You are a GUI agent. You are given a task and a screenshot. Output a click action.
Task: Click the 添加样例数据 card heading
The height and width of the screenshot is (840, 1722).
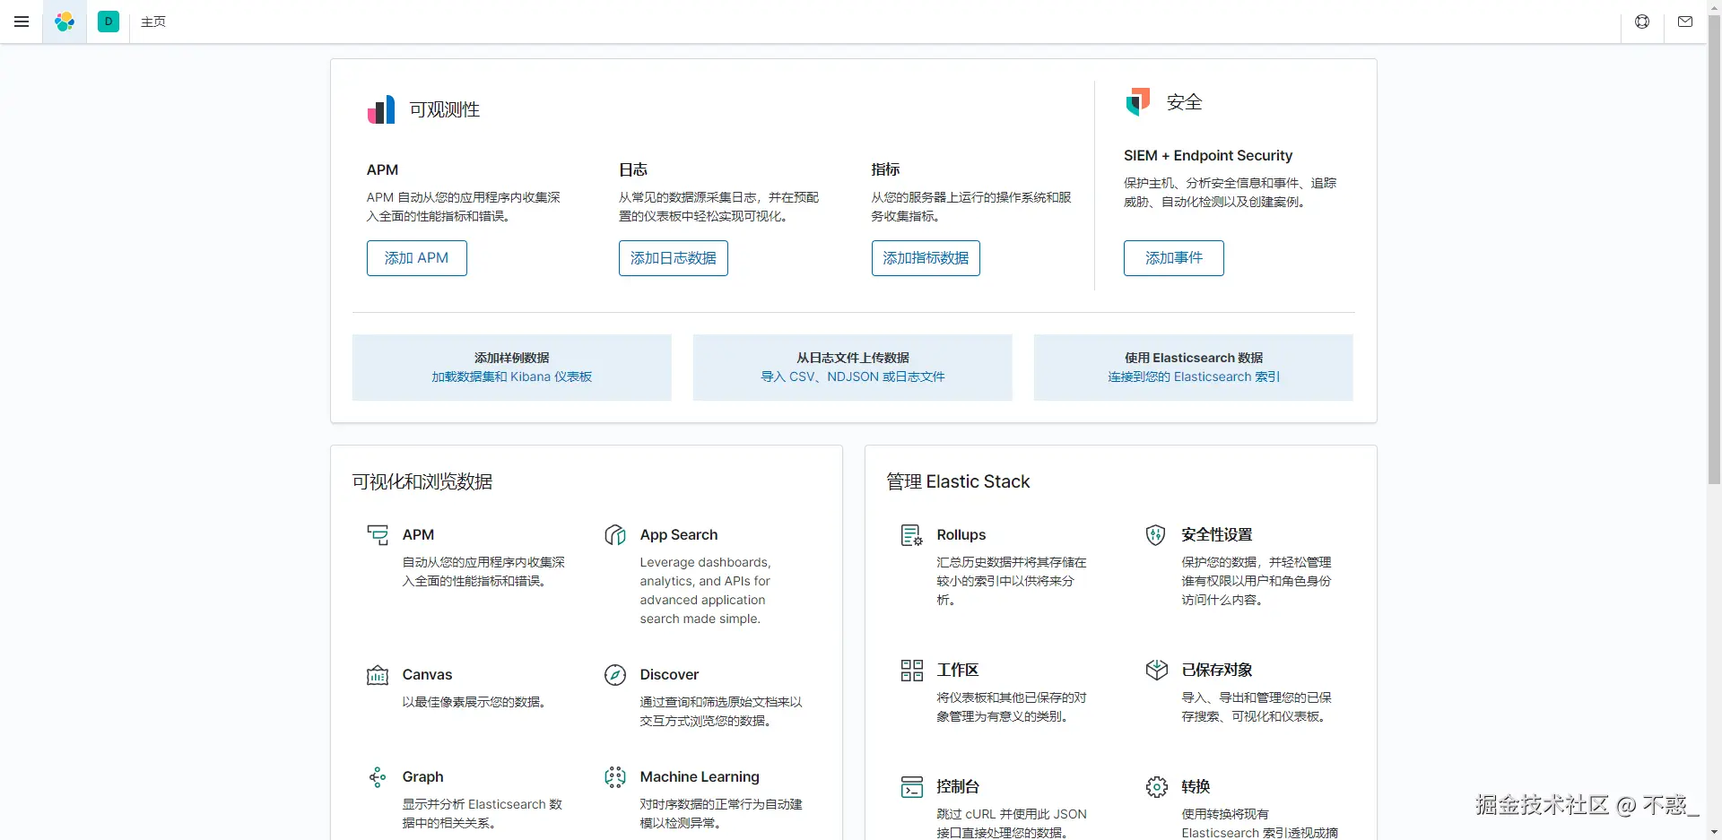(512, 358)
